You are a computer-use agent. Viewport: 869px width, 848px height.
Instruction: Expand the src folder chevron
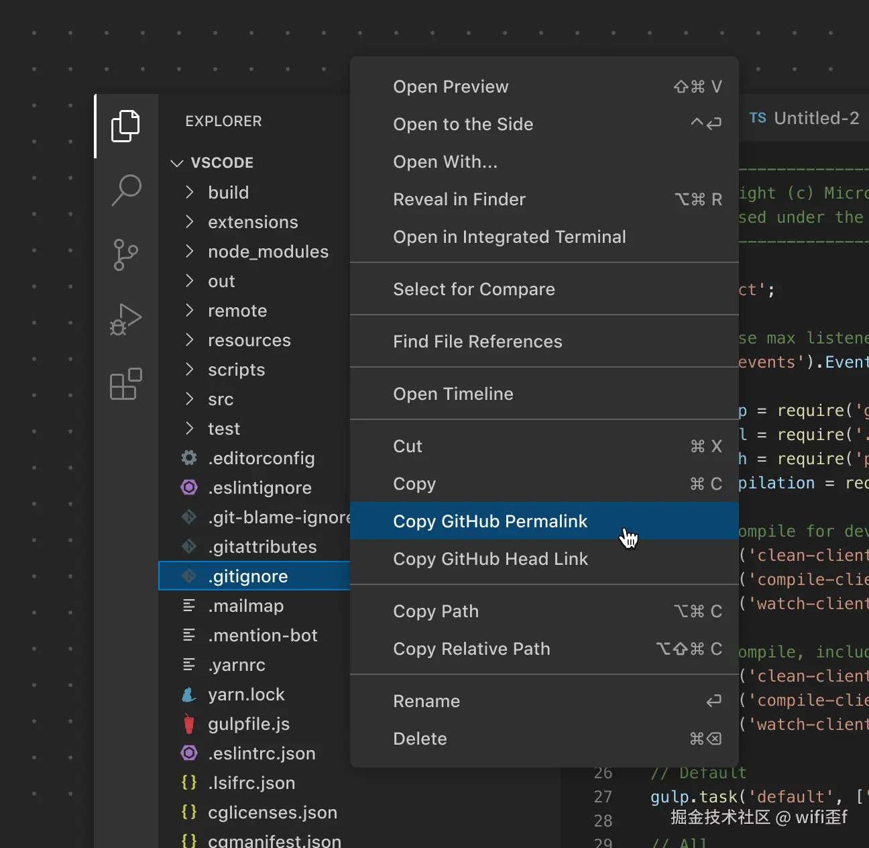(190, 399)
